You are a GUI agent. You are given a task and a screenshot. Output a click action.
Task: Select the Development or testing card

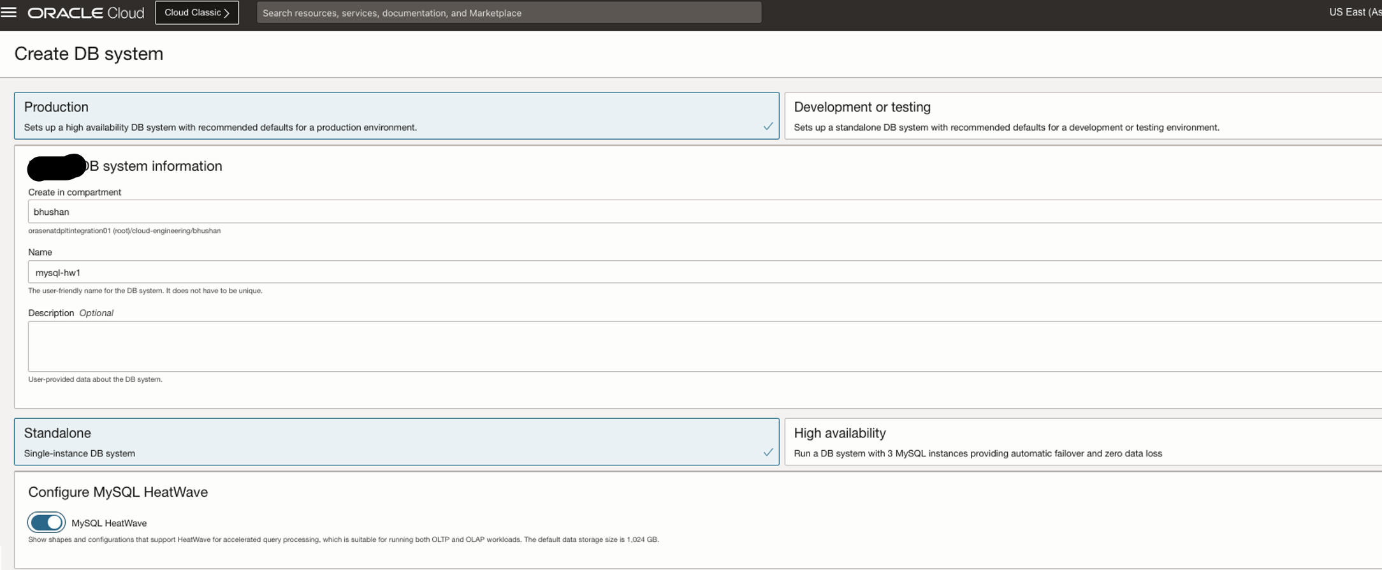(1083, 115)
